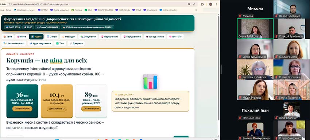Screen dimensions: 310x140
Task: Select Larysa Nazarova's video tile
Action: click(x=291, y=90)
